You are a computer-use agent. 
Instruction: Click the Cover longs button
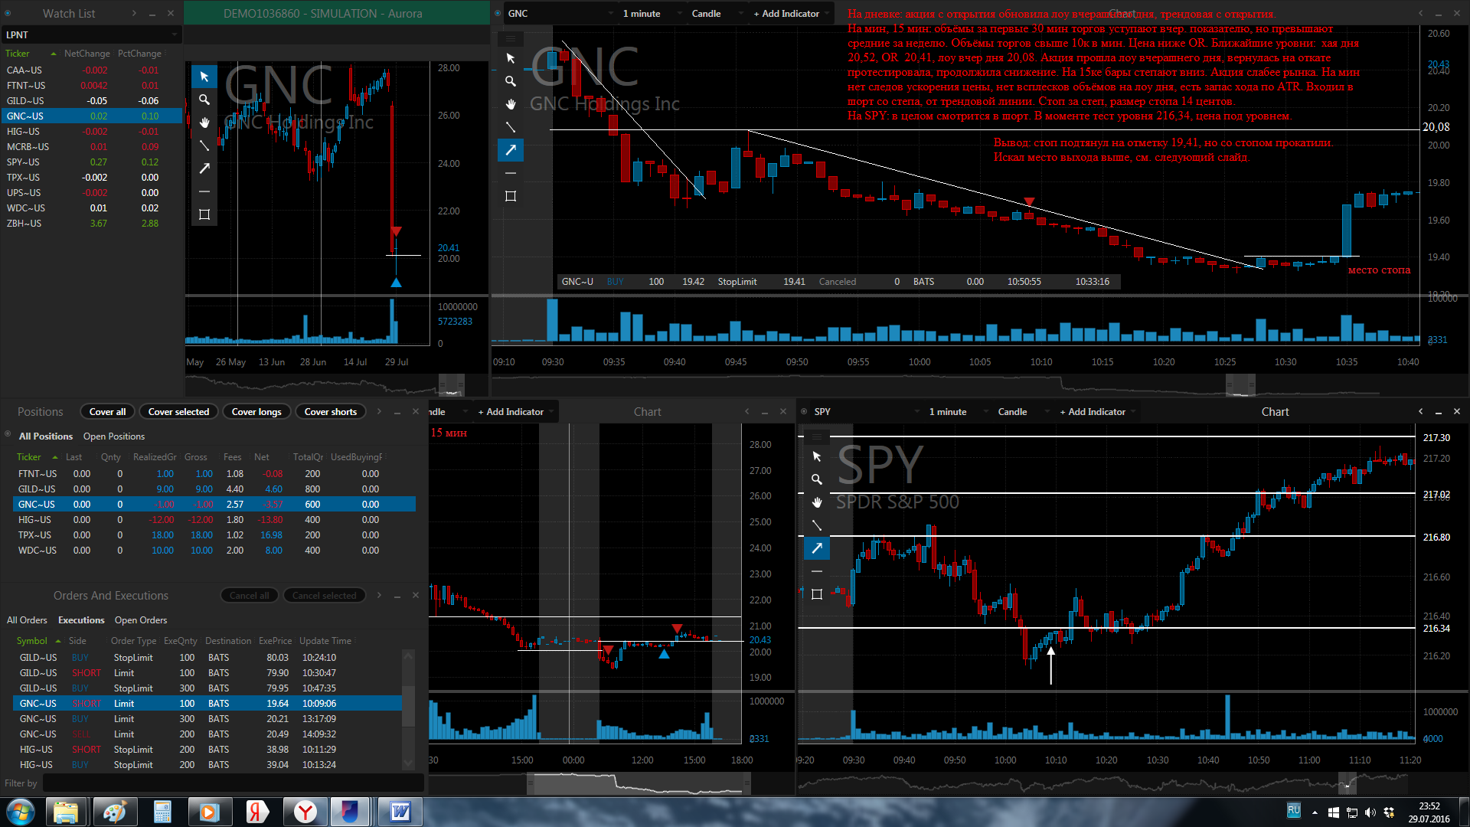256,412
